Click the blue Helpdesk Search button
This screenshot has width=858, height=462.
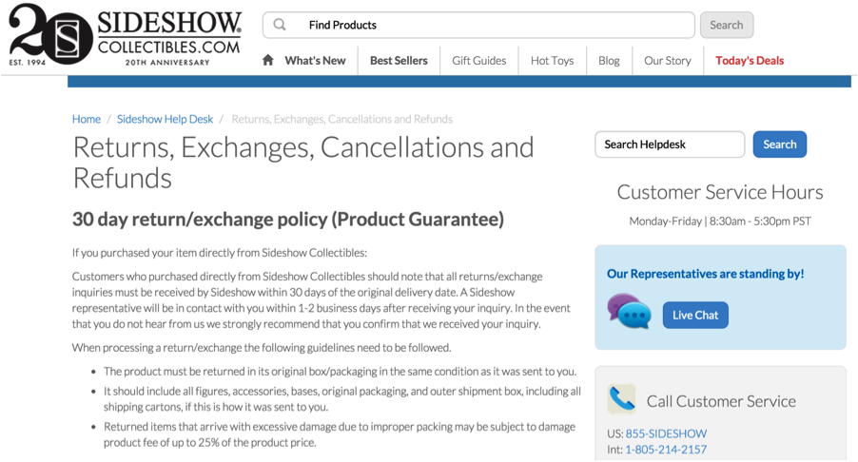pos(779,144)
